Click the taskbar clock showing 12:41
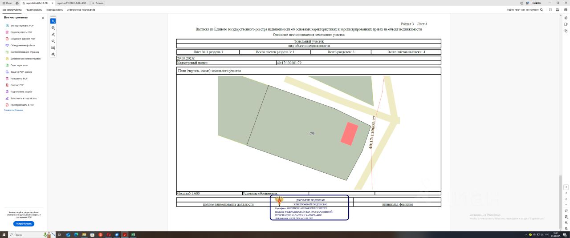This screenshot has height=238, width=570. [x=555, y=234]
